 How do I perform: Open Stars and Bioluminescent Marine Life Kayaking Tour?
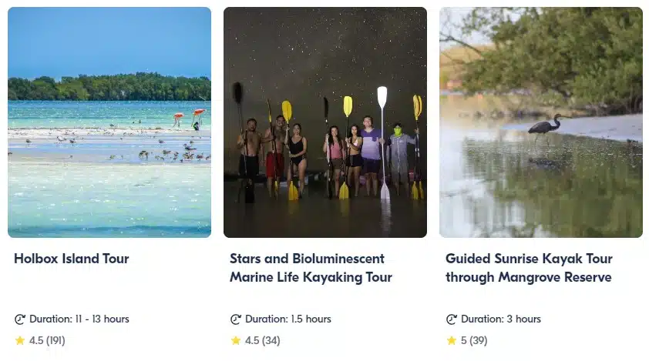(x=311, y=268)
